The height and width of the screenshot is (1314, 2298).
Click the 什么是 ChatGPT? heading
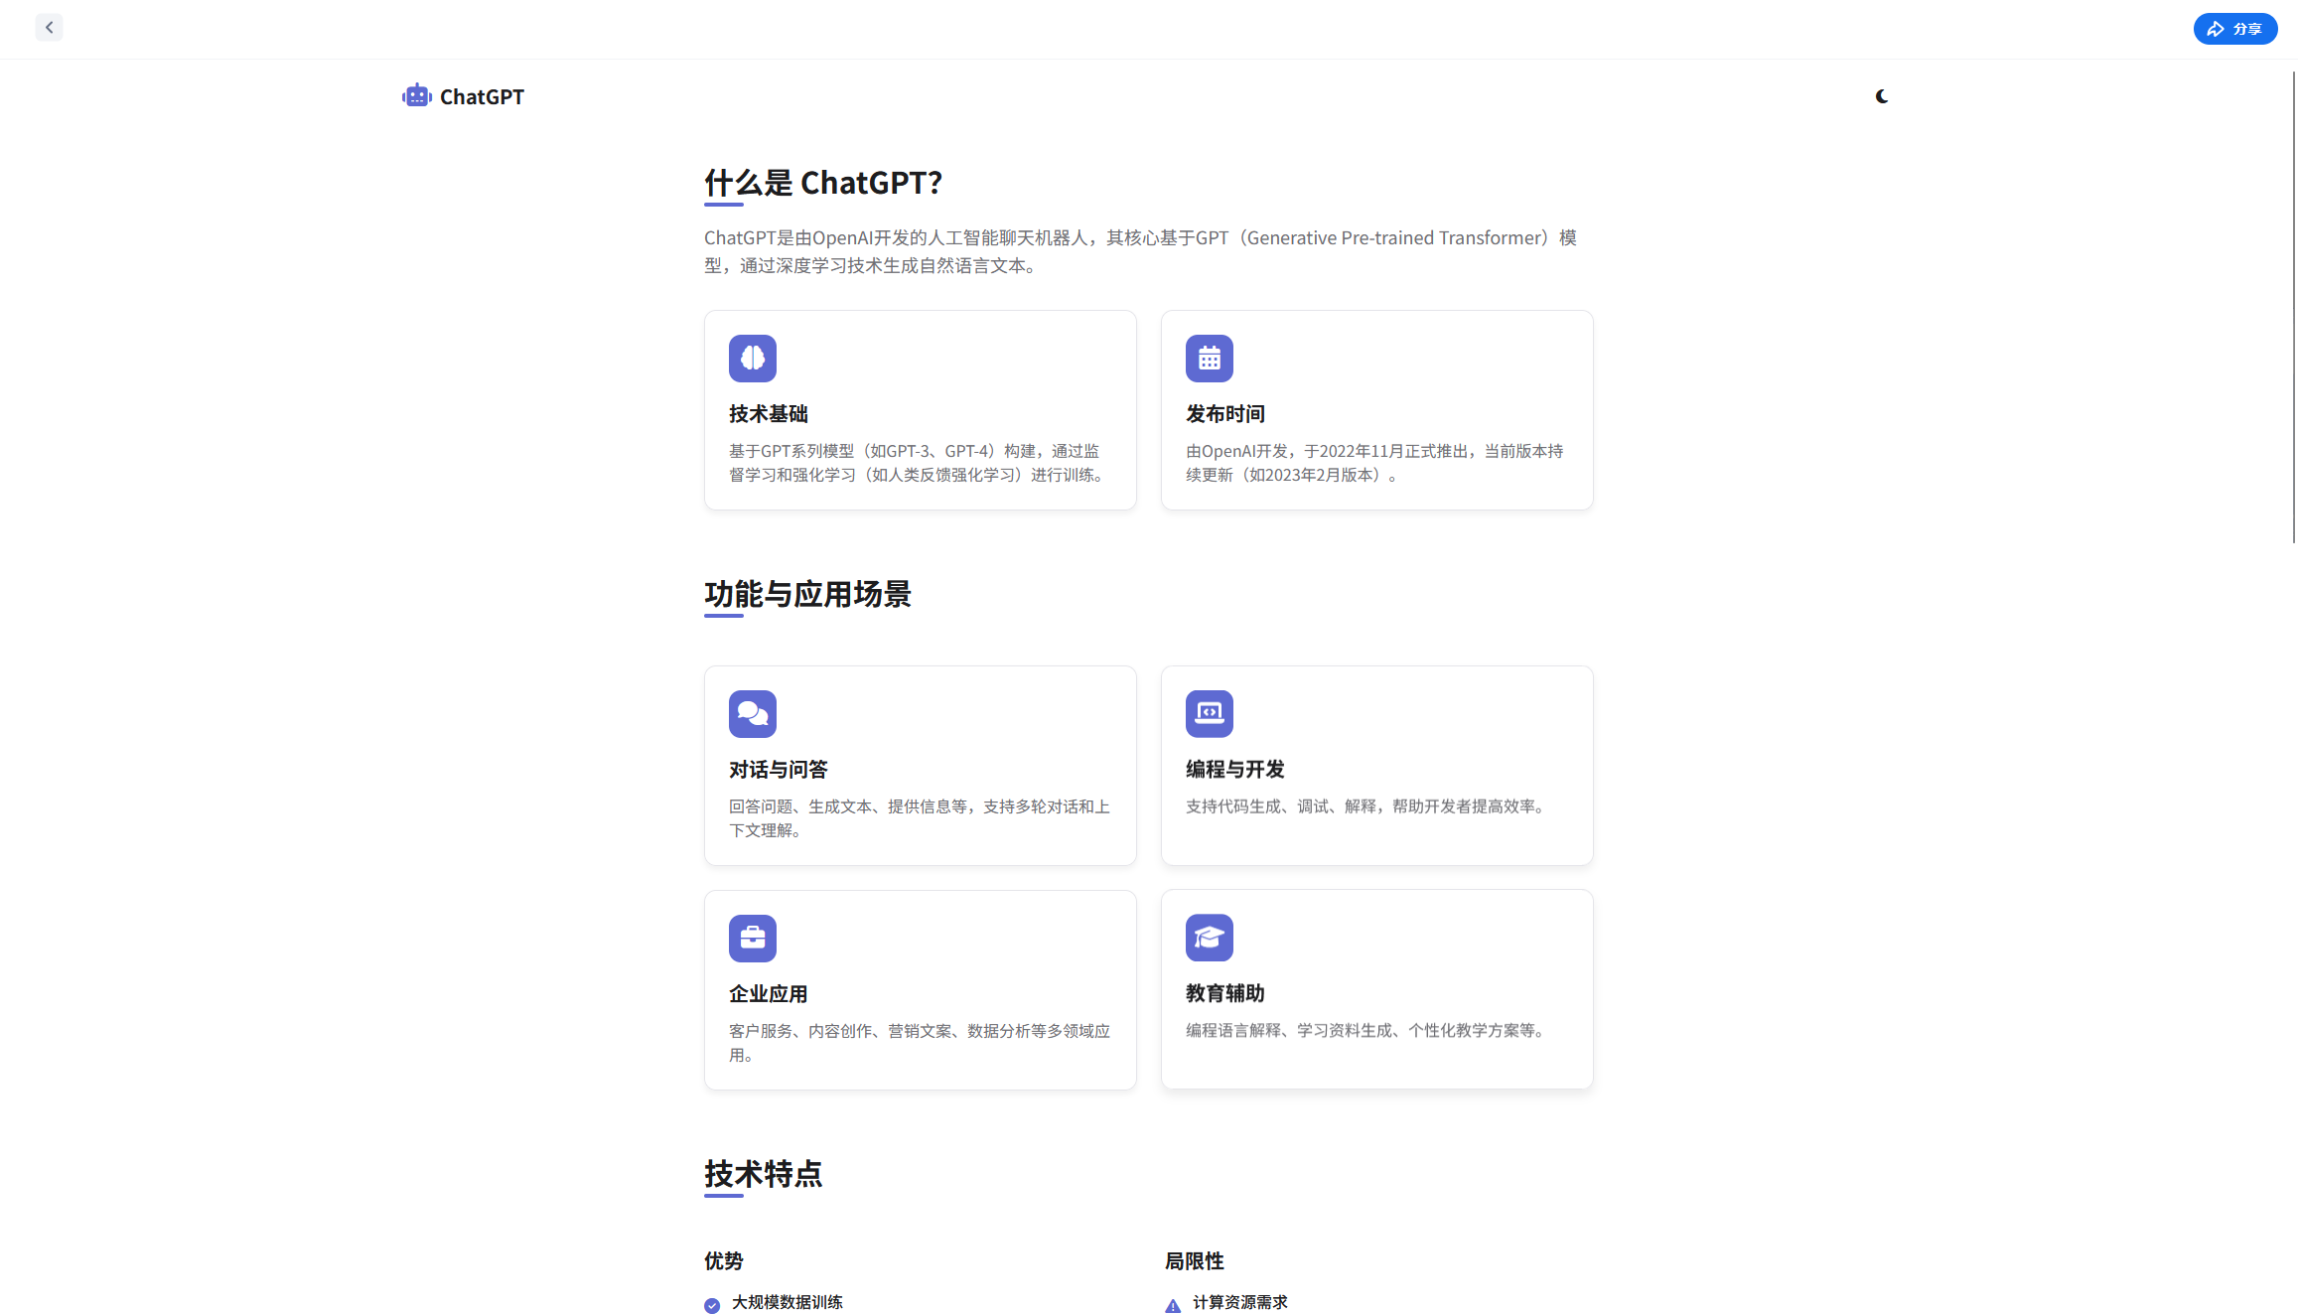(x=822, y=183)
